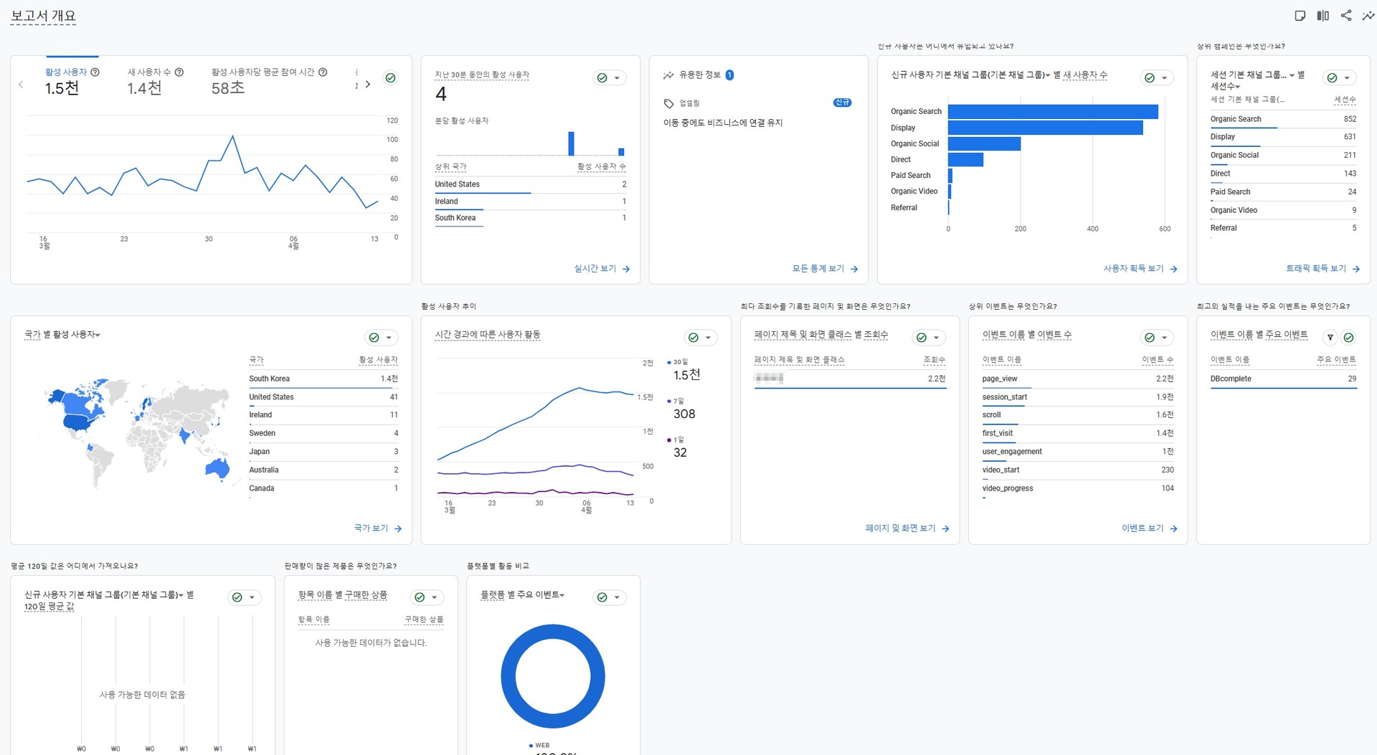Open status dropdown on 새 사용자 수 channel card
The width and height of the screenshot is (1377, 755).
tap(1165, 78)
